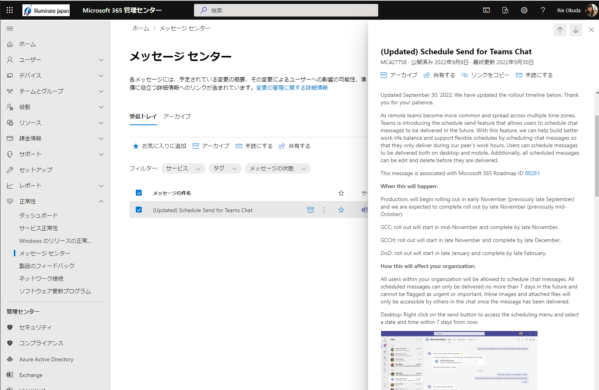
Task: Open Cloud Shell icon in header
Action: point(486,10)
